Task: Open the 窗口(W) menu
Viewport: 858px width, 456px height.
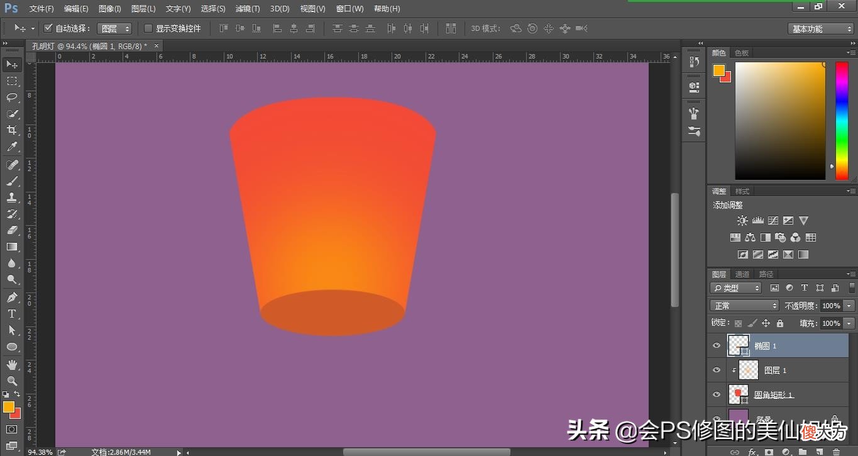Action: 349,9
